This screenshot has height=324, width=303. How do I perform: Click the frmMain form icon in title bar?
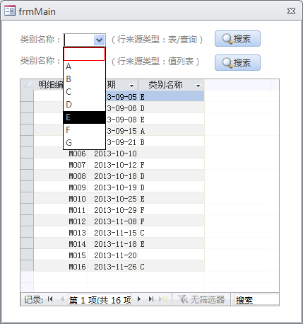coord(10,11)
